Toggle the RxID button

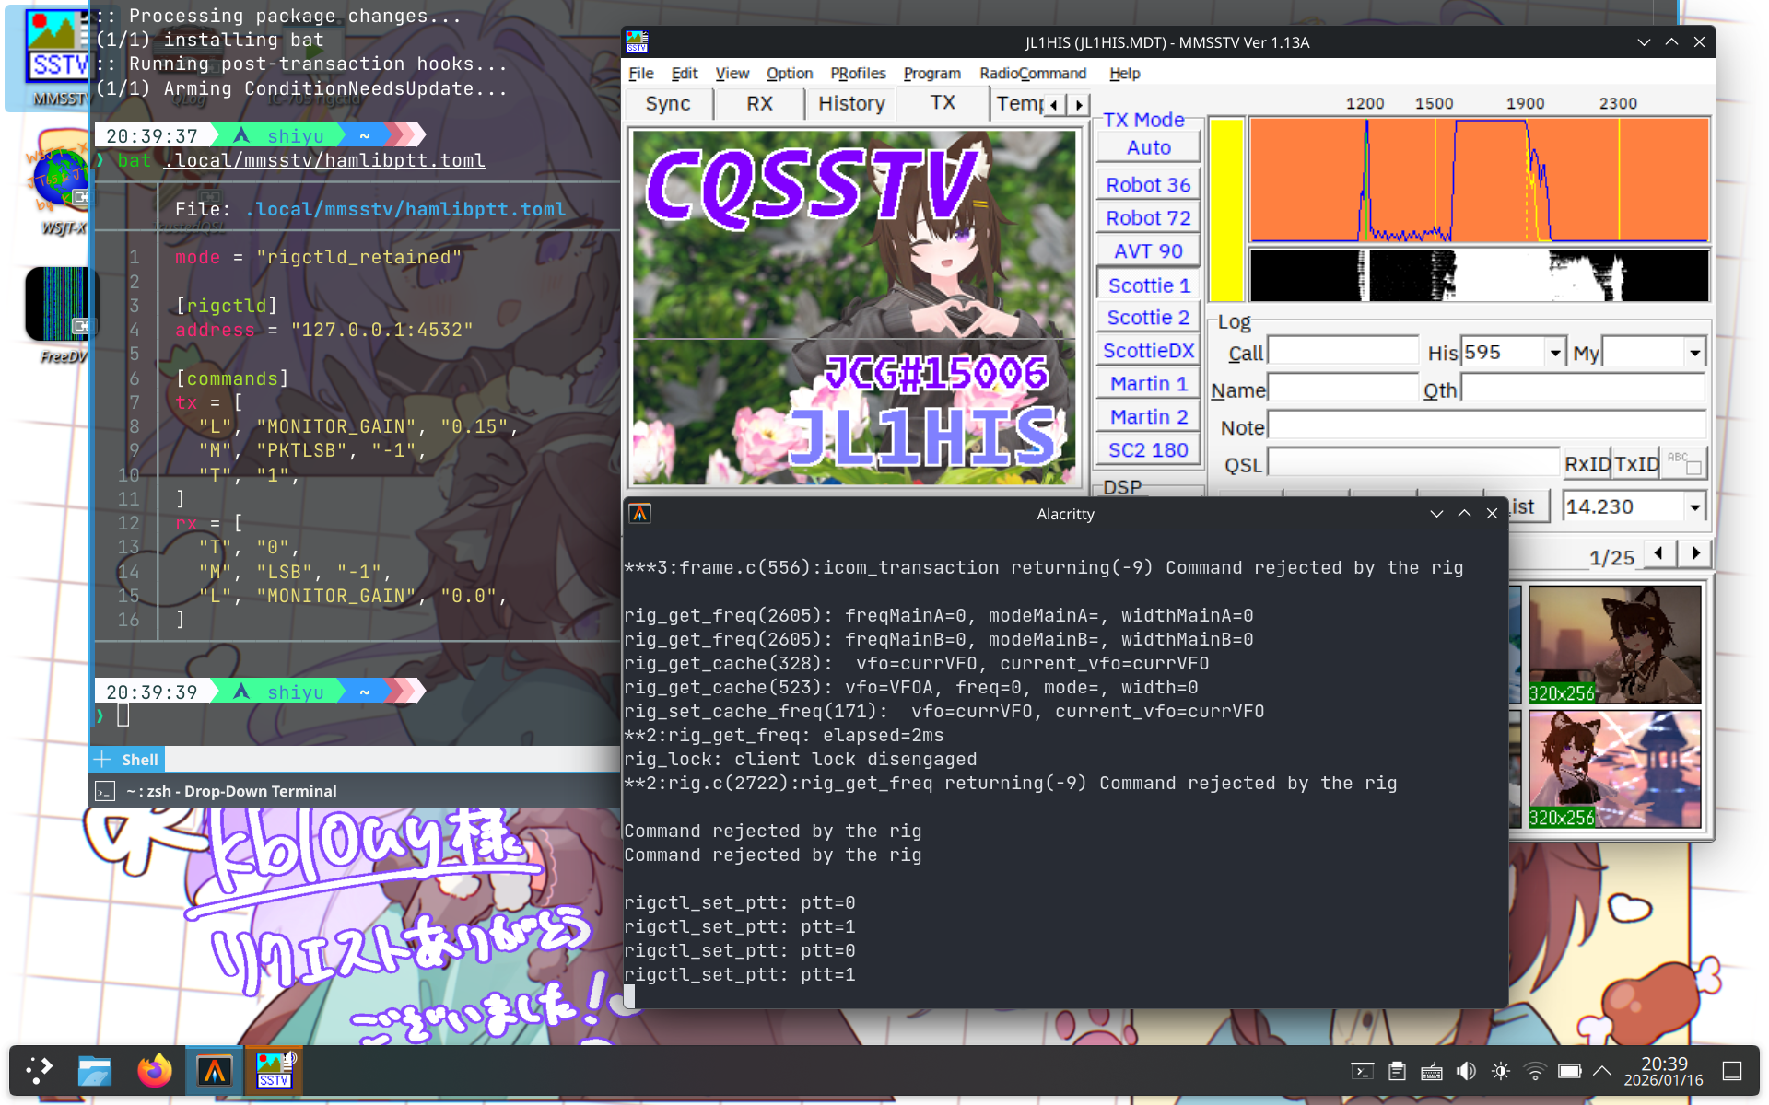1587,464
